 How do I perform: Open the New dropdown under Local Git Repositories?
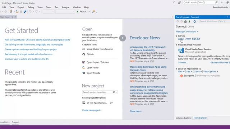click(x=181, y=72)
